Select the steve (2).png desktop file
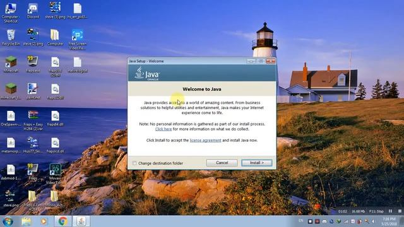Viewport: 404px width, 227px height. pyautogui.click(x=33, y=38)
